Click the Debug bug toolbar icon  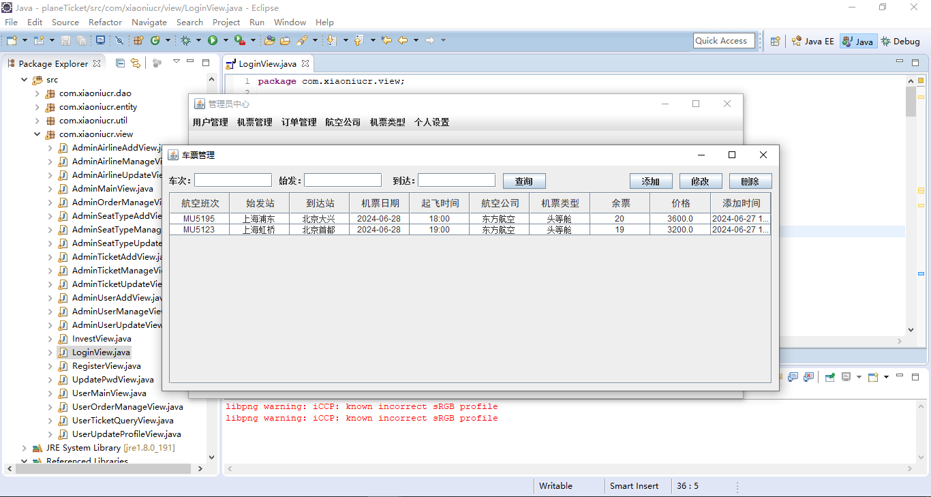[185, 40]
